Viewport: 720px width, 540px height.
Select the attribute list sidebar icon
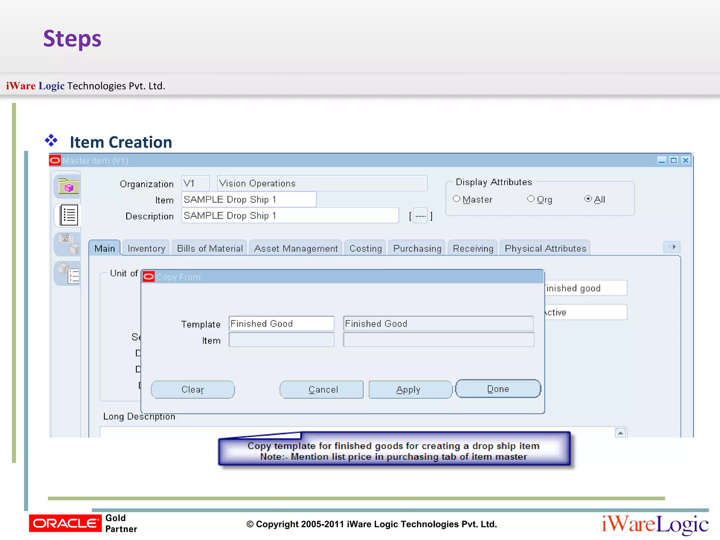click(x=68, y=215)
